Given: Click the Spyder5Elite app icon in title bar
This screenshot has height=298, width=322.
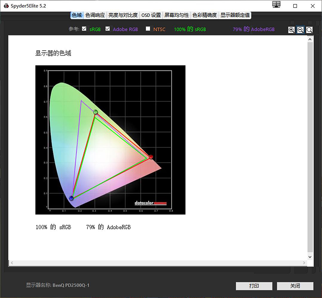Looking at the screenshot, I should point(6,6).
